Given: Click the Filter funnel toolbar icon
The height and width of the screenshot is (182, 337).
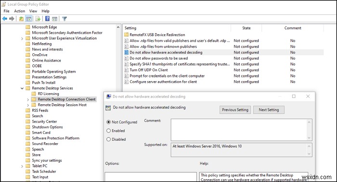Looking at the screenshot, I should click(x=64, y=19).
